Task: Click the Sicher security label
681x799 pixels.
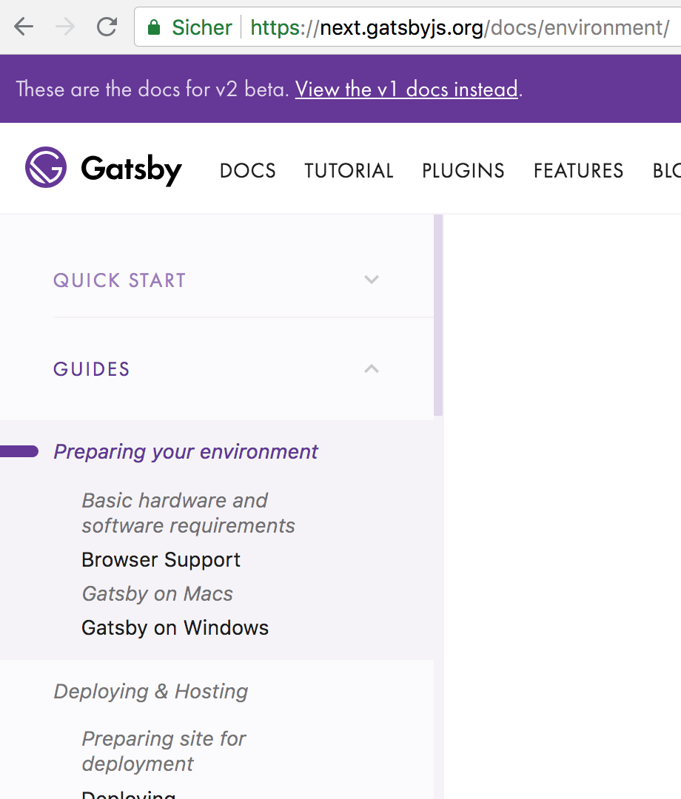Action: click(x=202, y=27)
